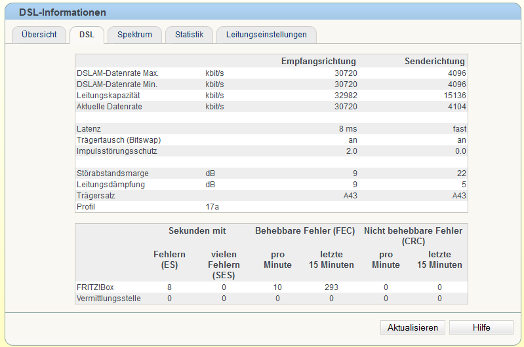Click the FRITZ!Box row label
The width and height of the screenshot is (524, 347).
click(95, 287)
